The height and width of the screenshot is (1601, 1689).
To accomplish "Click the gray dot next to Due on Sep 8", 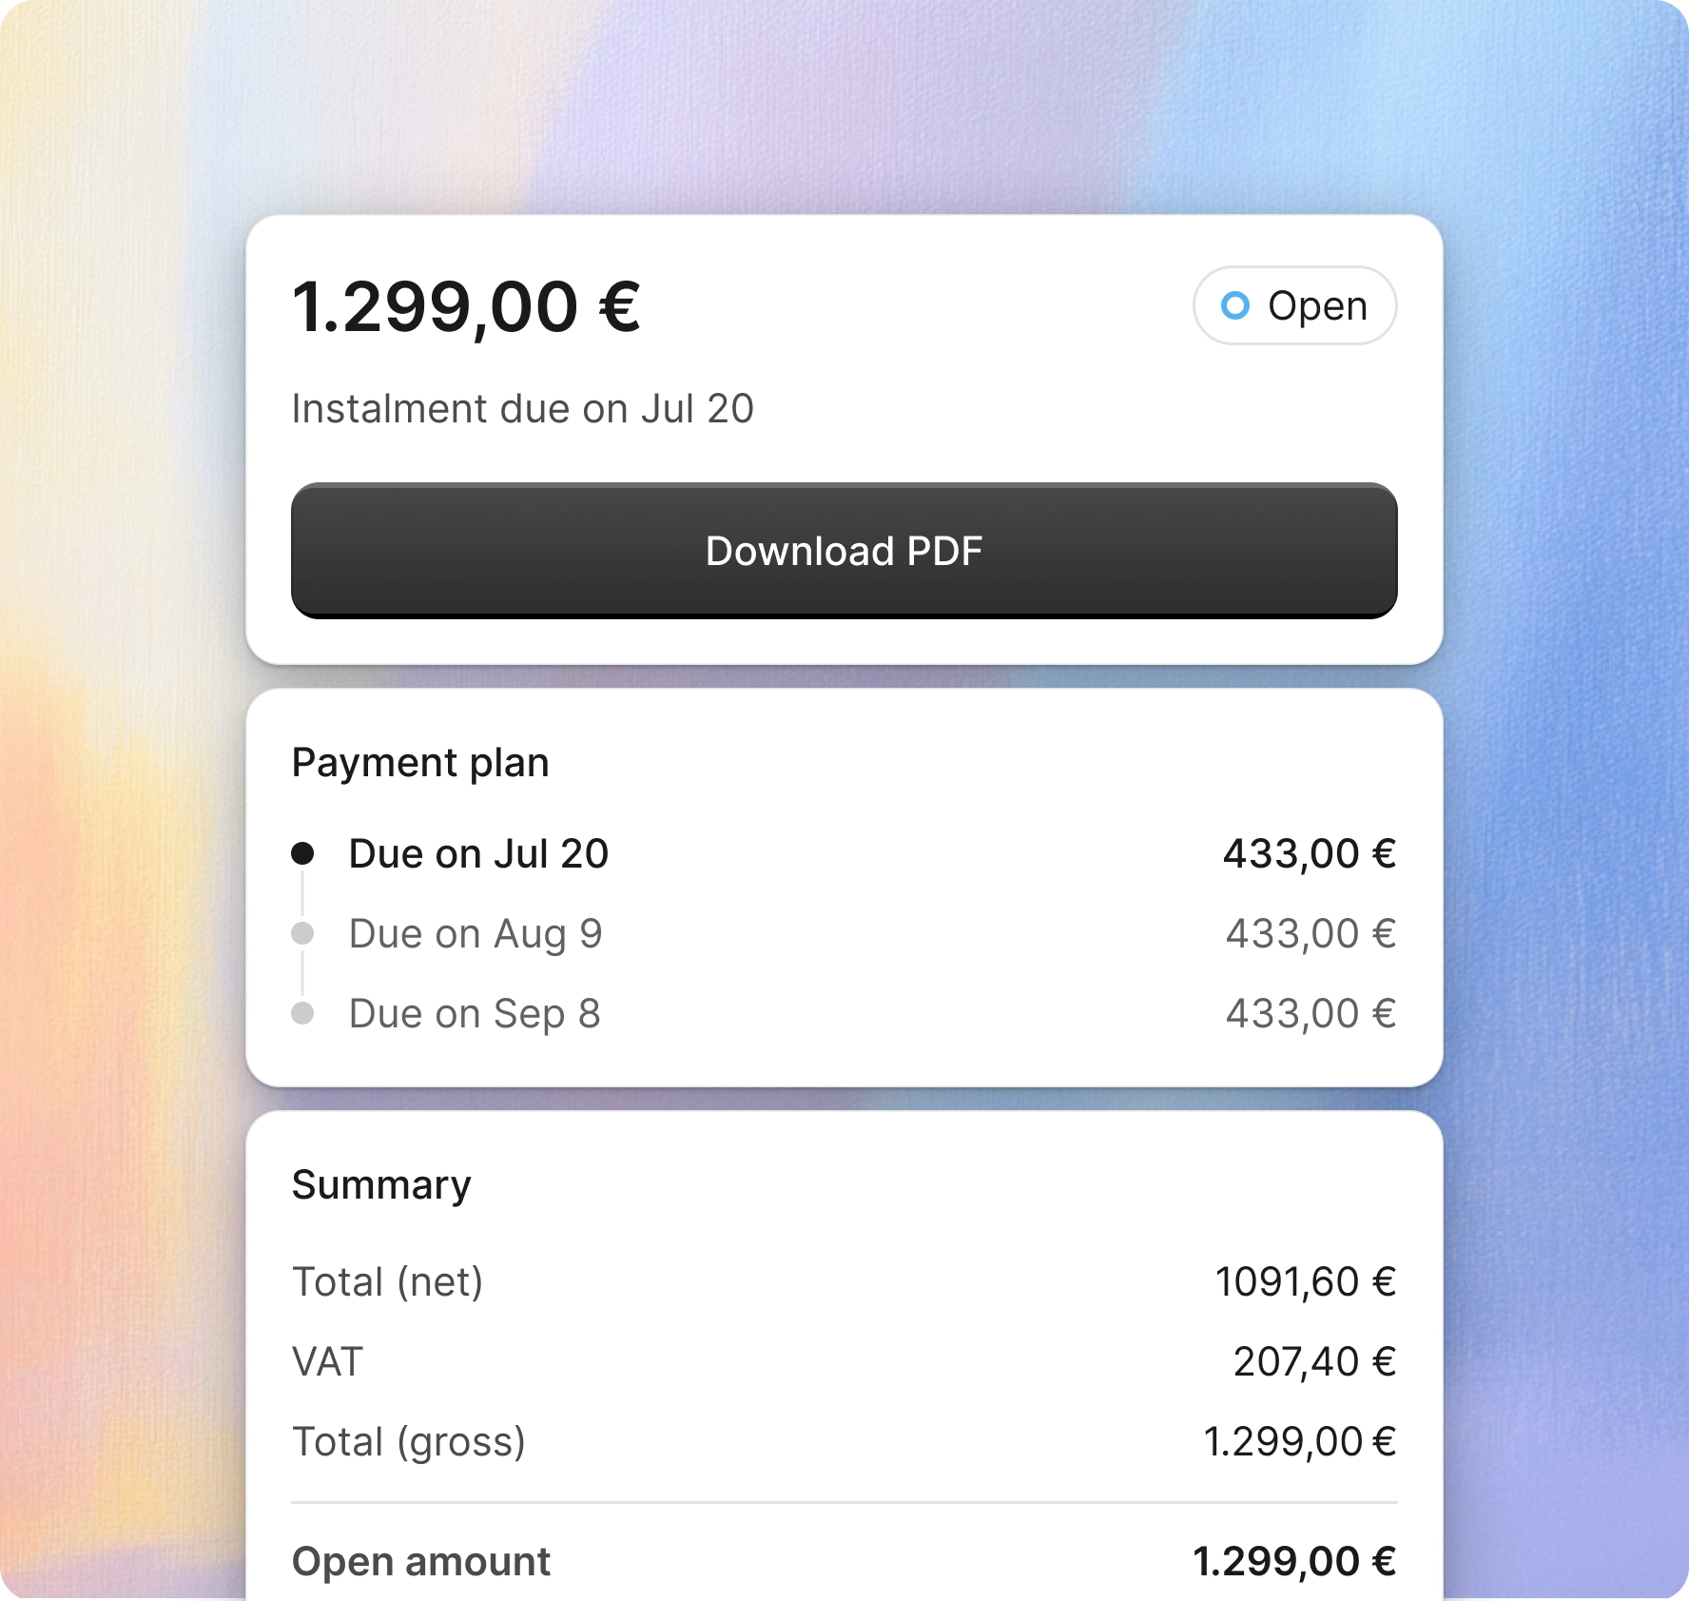I will [x=303, y=1013].
